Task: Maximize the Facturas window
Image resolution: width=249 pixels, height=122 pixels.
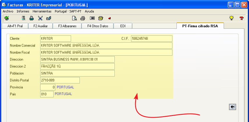Action: 238,5
